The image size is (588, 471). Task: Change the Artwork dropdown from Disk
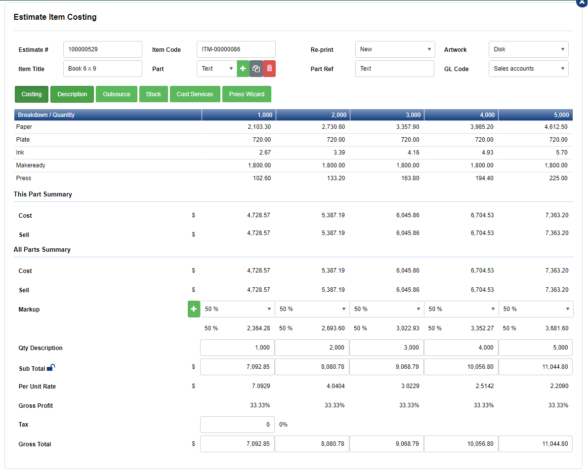528,49
